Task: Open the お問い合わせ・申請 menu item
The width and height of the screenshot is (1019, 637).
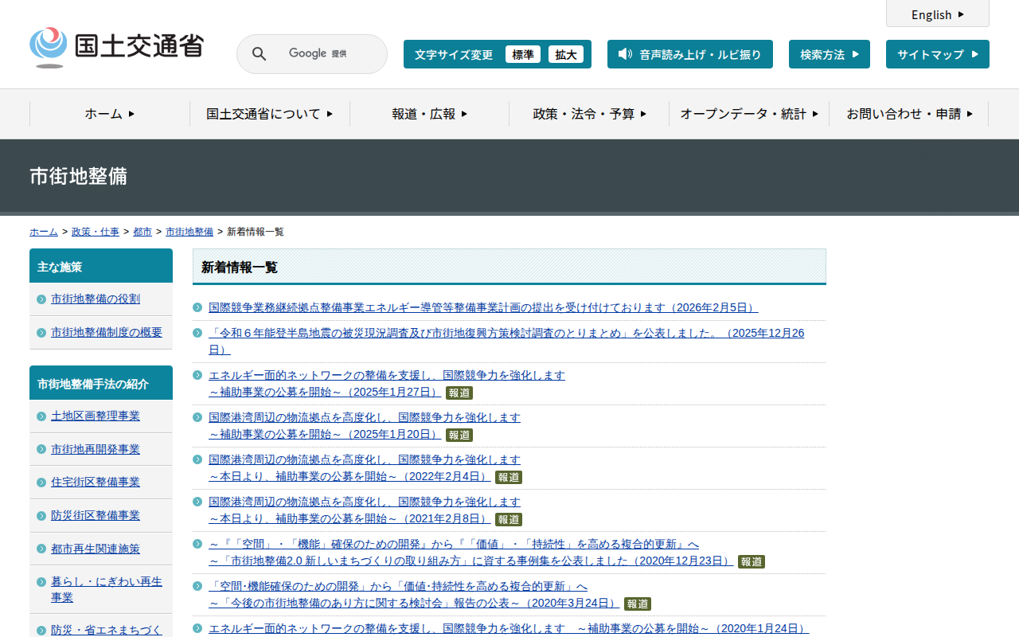Action: (909, 114)
